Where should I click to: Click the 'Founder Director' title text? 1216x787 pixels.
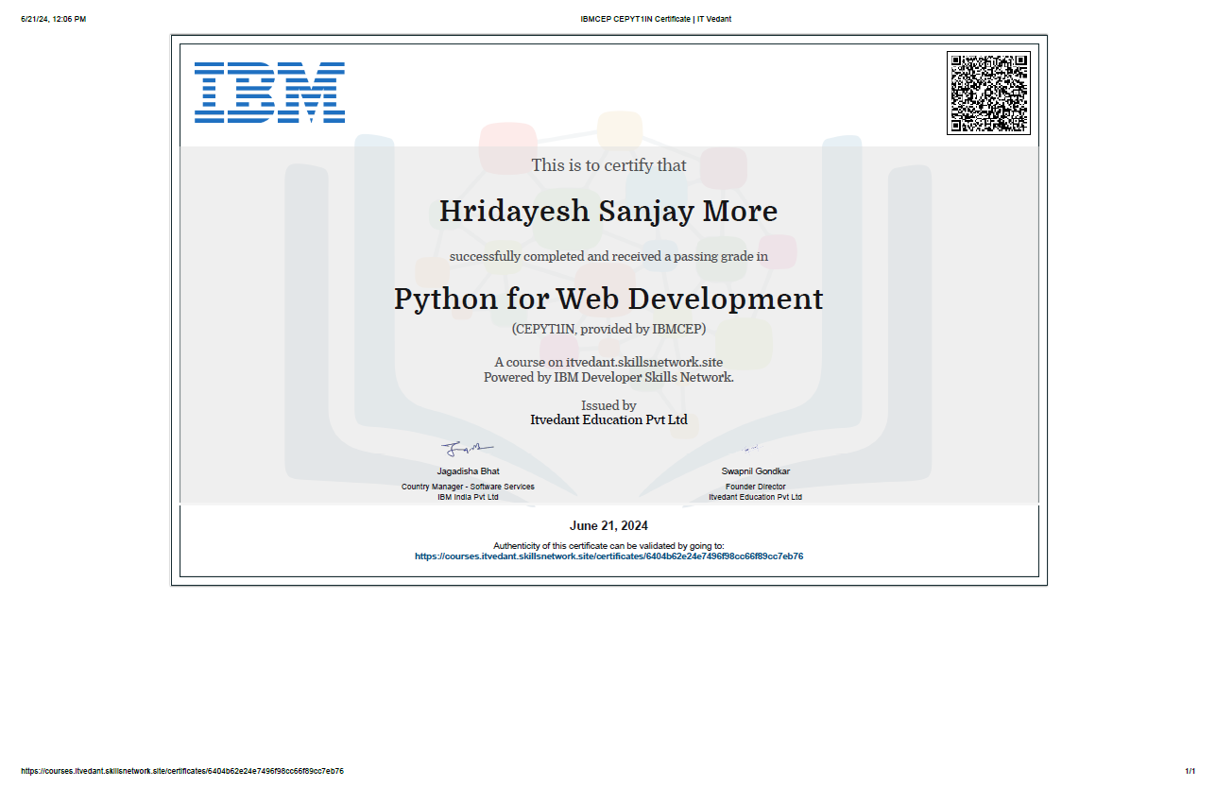pos(755,487)
